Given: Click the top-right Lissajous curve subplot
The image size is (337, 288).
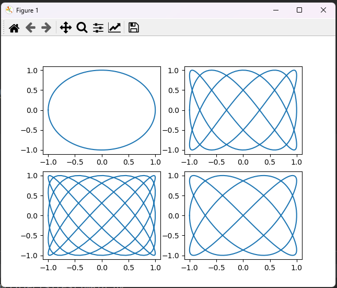Looking at the screenshot, I should point(243,110).
